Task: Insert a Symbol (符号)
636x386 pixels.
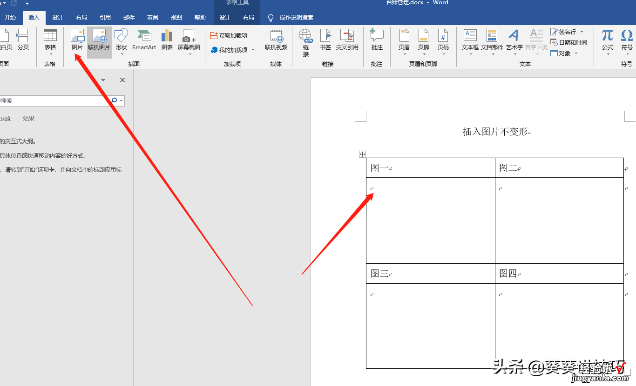Action: click(627, 42)
